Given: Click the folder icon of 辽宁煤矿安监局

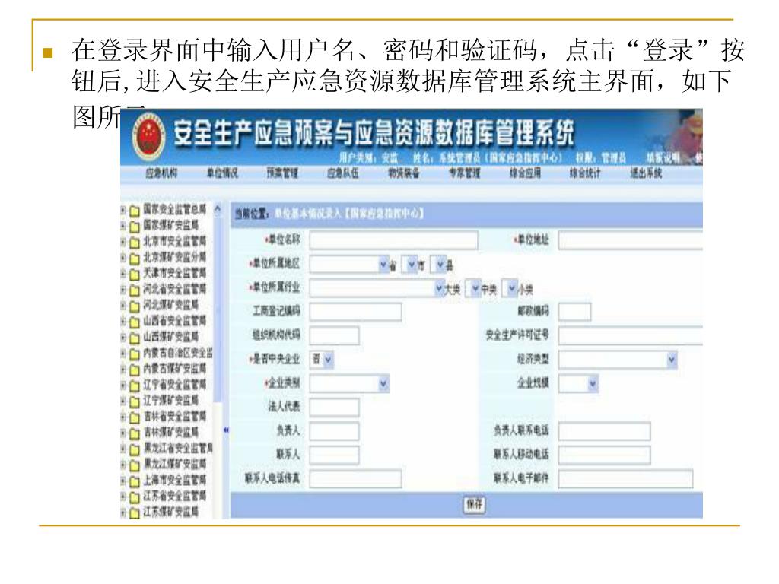Looking at the screenshot, I should point(134,401).
